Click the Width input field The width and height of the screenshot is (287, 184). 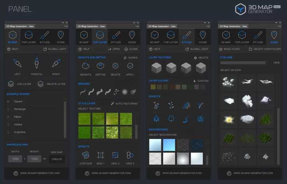pos(16,159)
